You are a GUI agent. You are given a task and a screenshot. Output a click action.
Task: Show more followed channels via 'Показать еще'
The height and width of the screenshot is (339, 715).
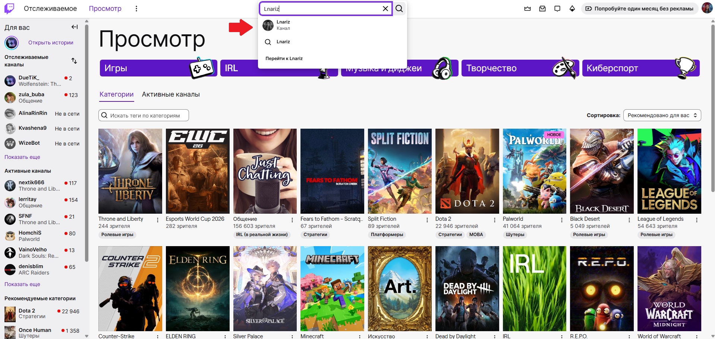[22, 157]
